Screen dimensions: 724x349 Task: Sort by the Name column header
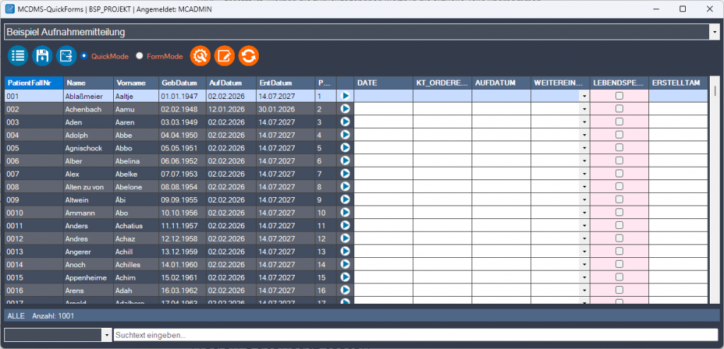87,83
